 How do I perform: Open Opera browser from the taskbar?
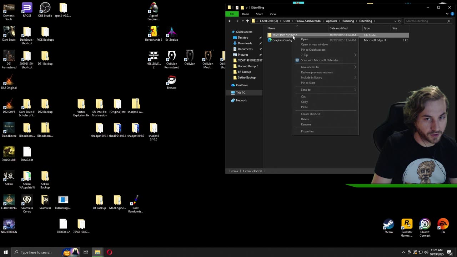[110, 252]
